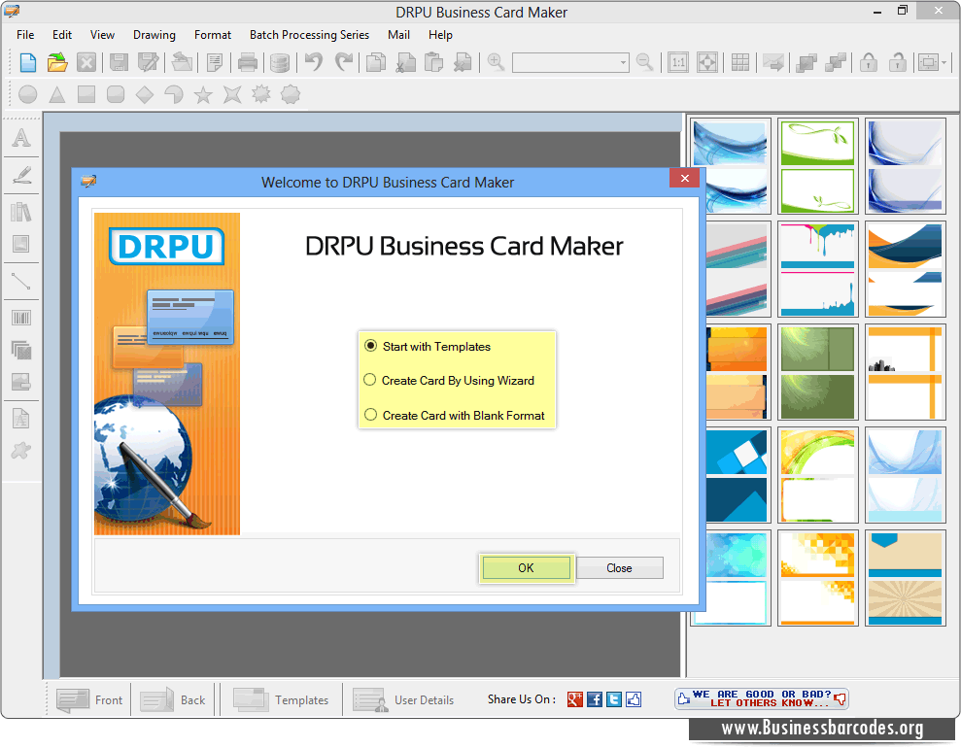Select the Barcode tool in sidebar

coord(21,318)
